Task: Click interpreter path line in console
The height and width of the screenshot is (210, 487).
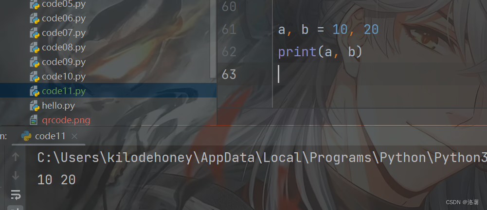Action: coord(262,158)
